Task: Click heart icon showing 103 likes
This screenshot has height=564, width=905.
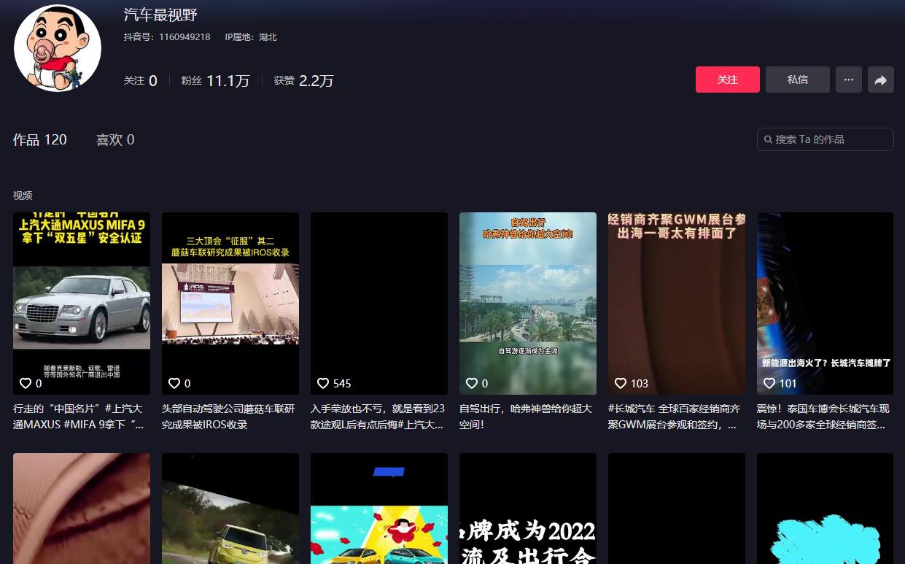Action: 621,383
